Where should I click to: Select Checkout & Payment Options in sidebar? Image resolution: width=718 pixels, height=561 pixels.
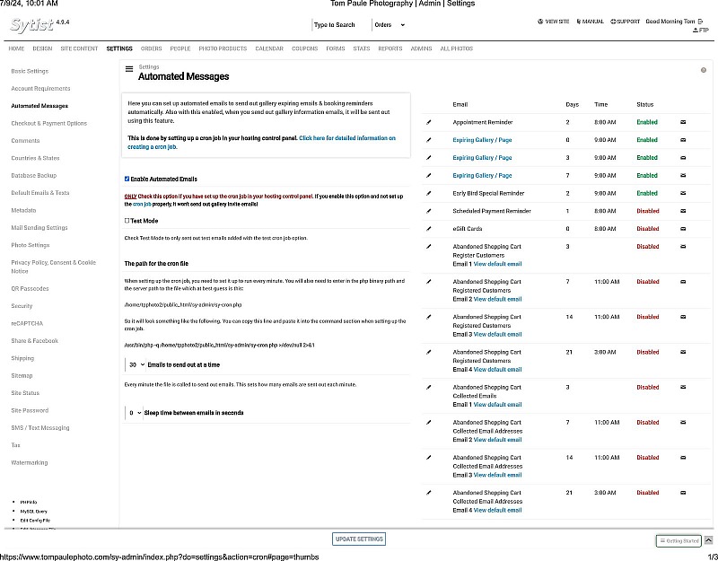(x=49, y=123)
